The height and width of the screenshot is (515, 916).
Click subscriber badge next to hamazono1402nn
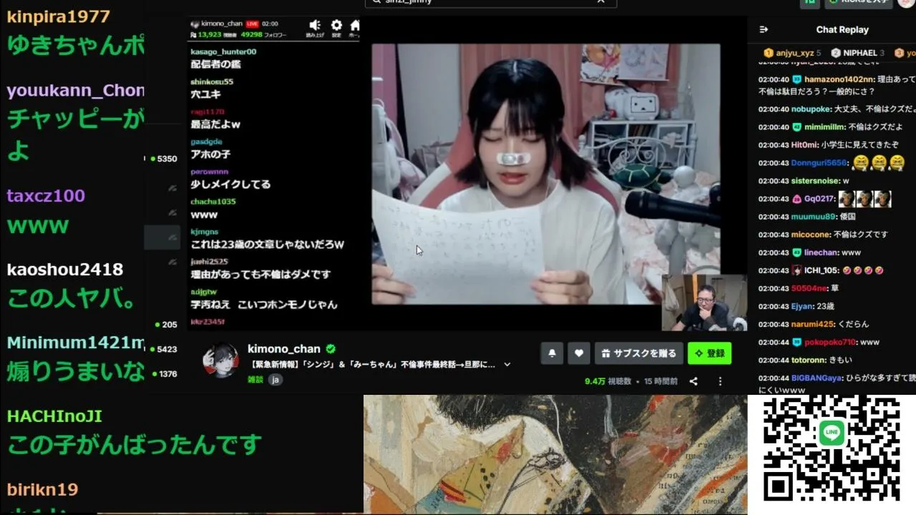796,79
